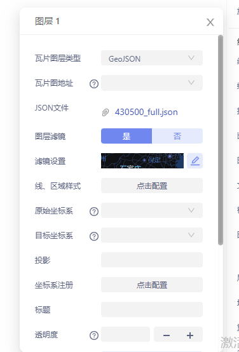239x352 pixels.
Task: Click help icon next to 透明度
Action: (94, 335)
